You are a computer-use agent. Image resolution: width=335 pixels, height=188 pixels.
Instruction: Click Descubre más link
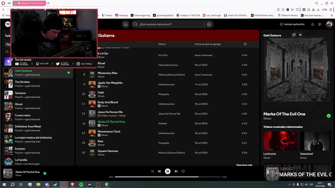(244, 165)
